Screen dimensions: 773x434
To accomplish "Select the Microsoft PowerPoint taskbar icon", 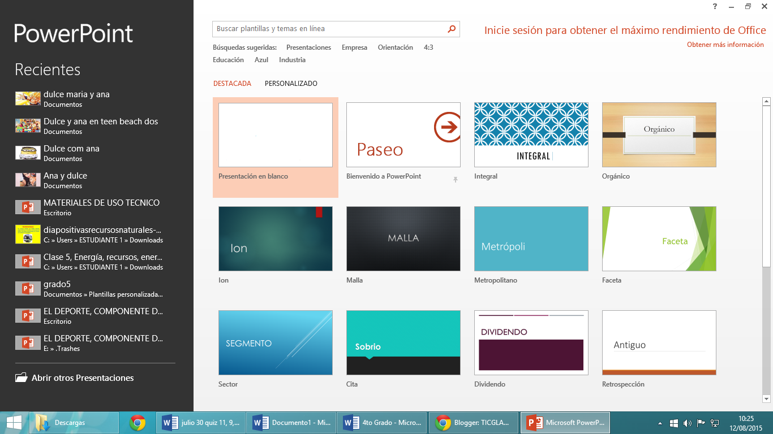I will pyautogui.click(x=564, y=422).
